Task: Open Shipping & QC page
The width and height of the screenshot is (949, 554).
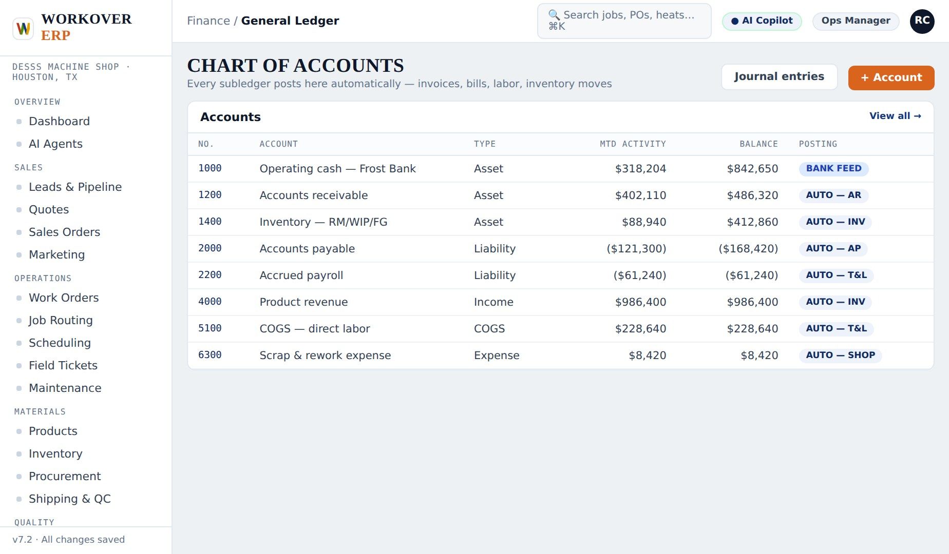Action: click(x=70, y=499)
